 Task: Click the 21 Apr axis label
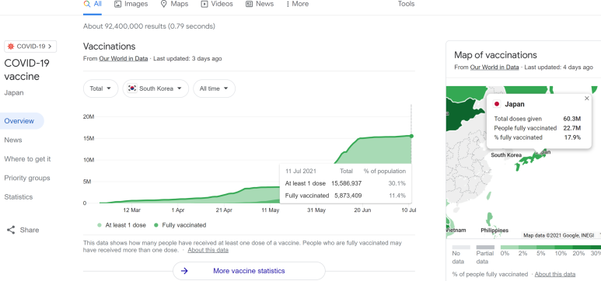click(224, 210)
